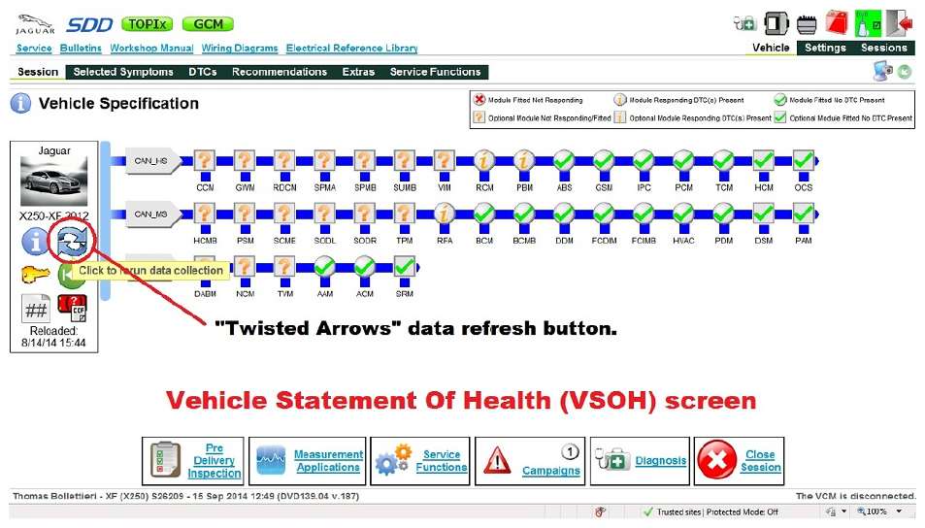The width and height of the screenshot is (925, 528).
Task: Select the CAN_MS bus label
Action: pos(151,214)
